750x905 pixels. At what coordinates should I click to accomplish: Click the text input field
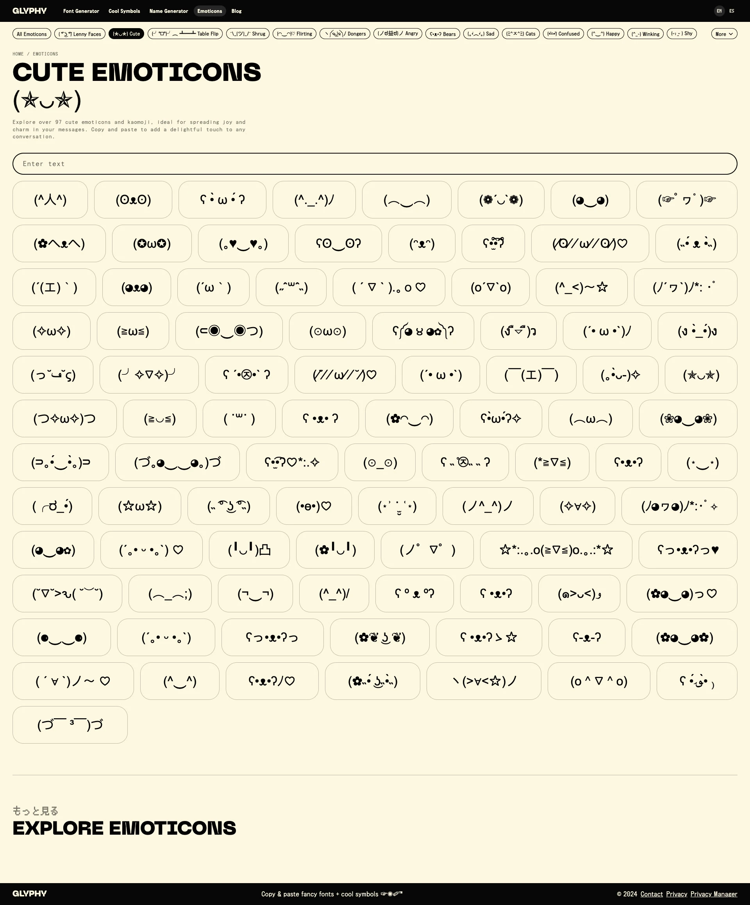pyautogui.click(x=374, y=163)
